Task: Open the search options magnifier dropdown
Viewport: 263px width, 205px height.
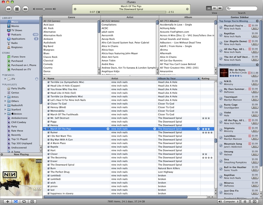Action: (228, 8)
